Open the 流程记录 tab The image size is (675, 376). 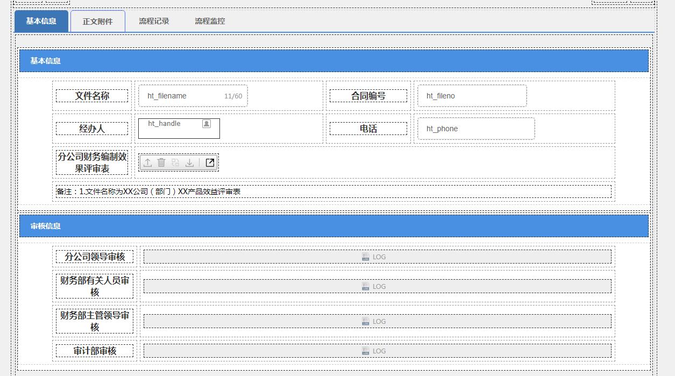(x=154, y=21)
